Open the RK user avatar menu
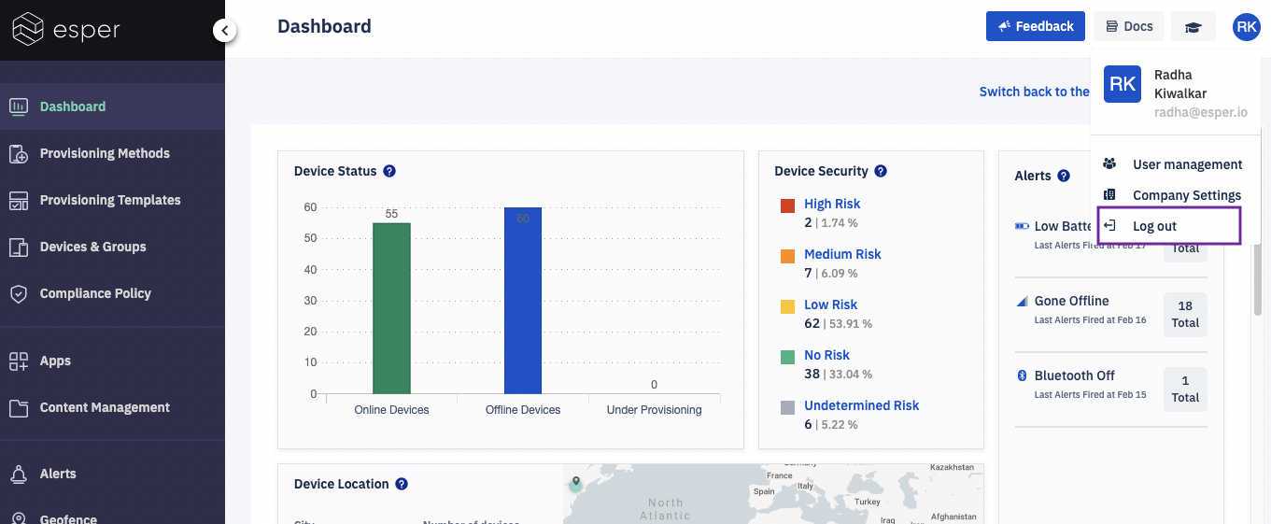This screenshot has height=524, width=1271. click(1246, 27)
